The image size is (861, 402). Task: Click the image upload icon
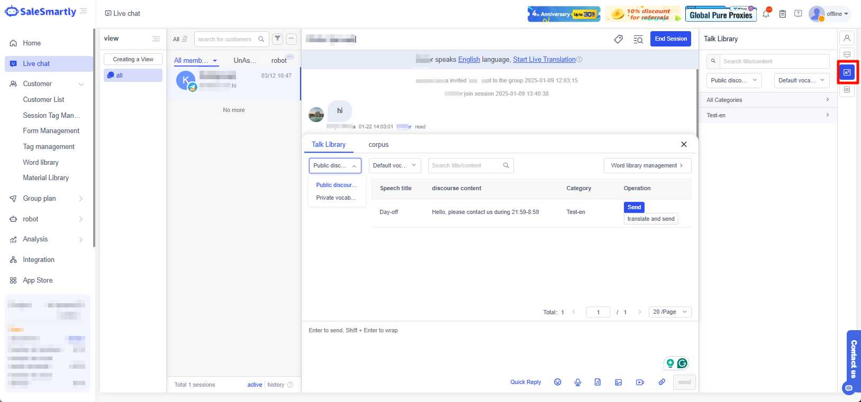coord(618,382)
